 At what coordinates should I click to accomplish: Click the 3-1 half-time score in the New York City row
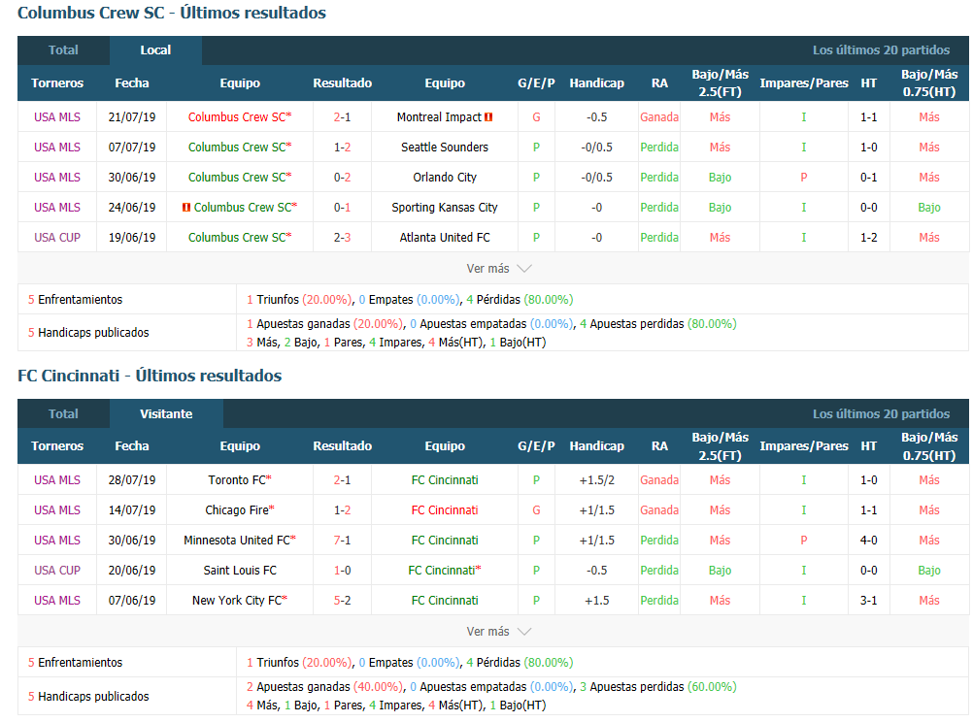coord(869,601)
